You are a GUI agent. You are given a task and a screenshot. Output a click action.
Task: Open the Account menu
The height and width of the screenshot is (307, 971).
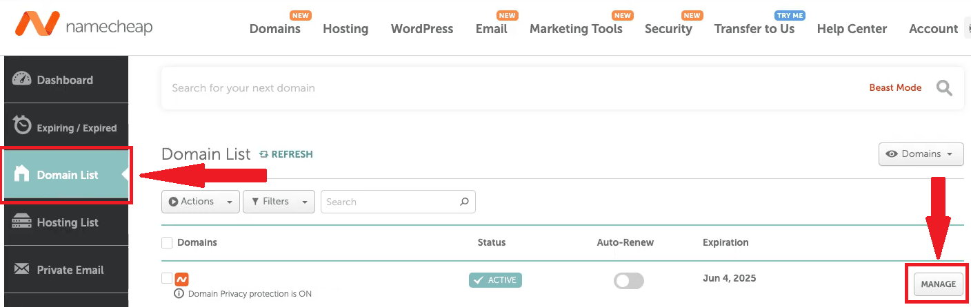(x=934, y=29)
